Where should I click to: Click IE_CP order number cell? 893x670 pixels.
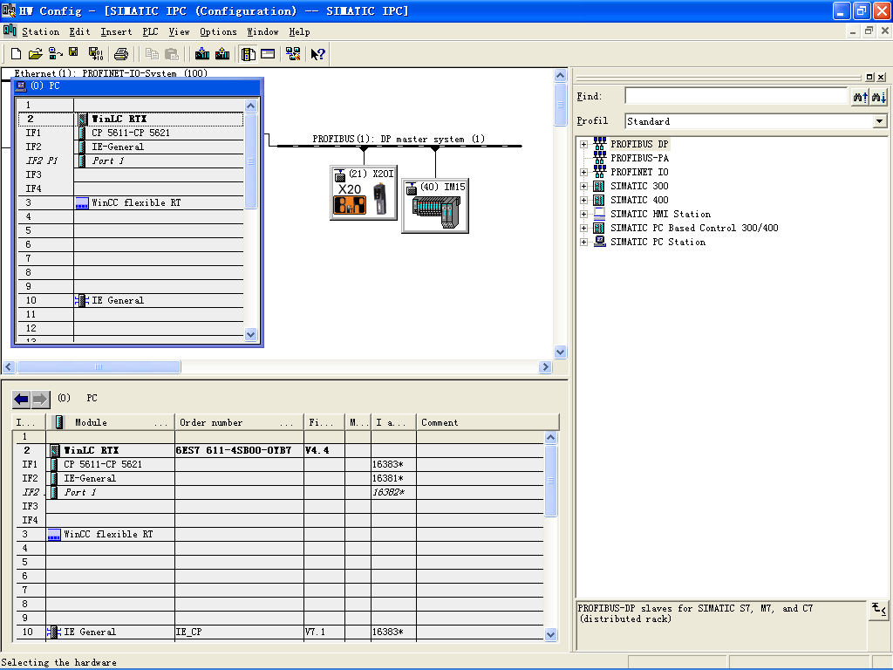coord(239,632)
